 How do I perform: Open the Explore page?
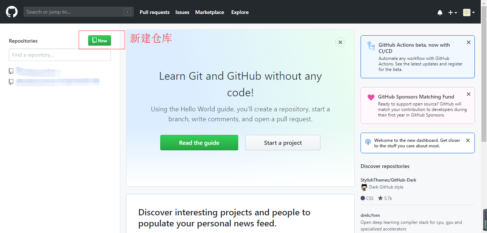(x=240, y=12)
